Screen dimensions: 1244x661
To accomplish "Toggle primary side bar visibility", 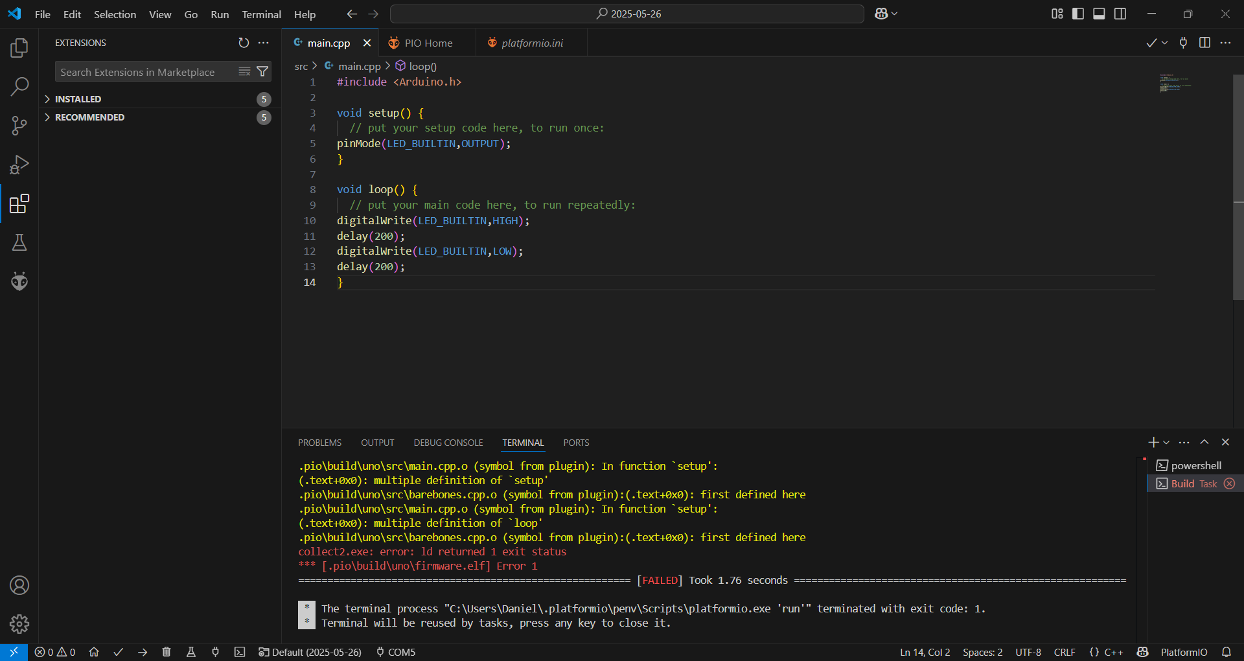I will (x=1078, y=14).
